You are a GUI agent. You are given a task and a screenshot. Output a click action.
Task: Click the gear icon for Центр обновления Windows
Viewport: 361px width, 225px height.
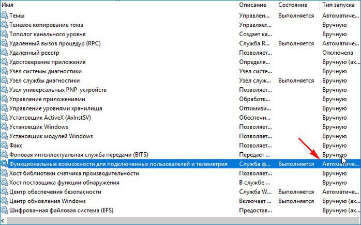pyautogui.click(x=4, y=201)
